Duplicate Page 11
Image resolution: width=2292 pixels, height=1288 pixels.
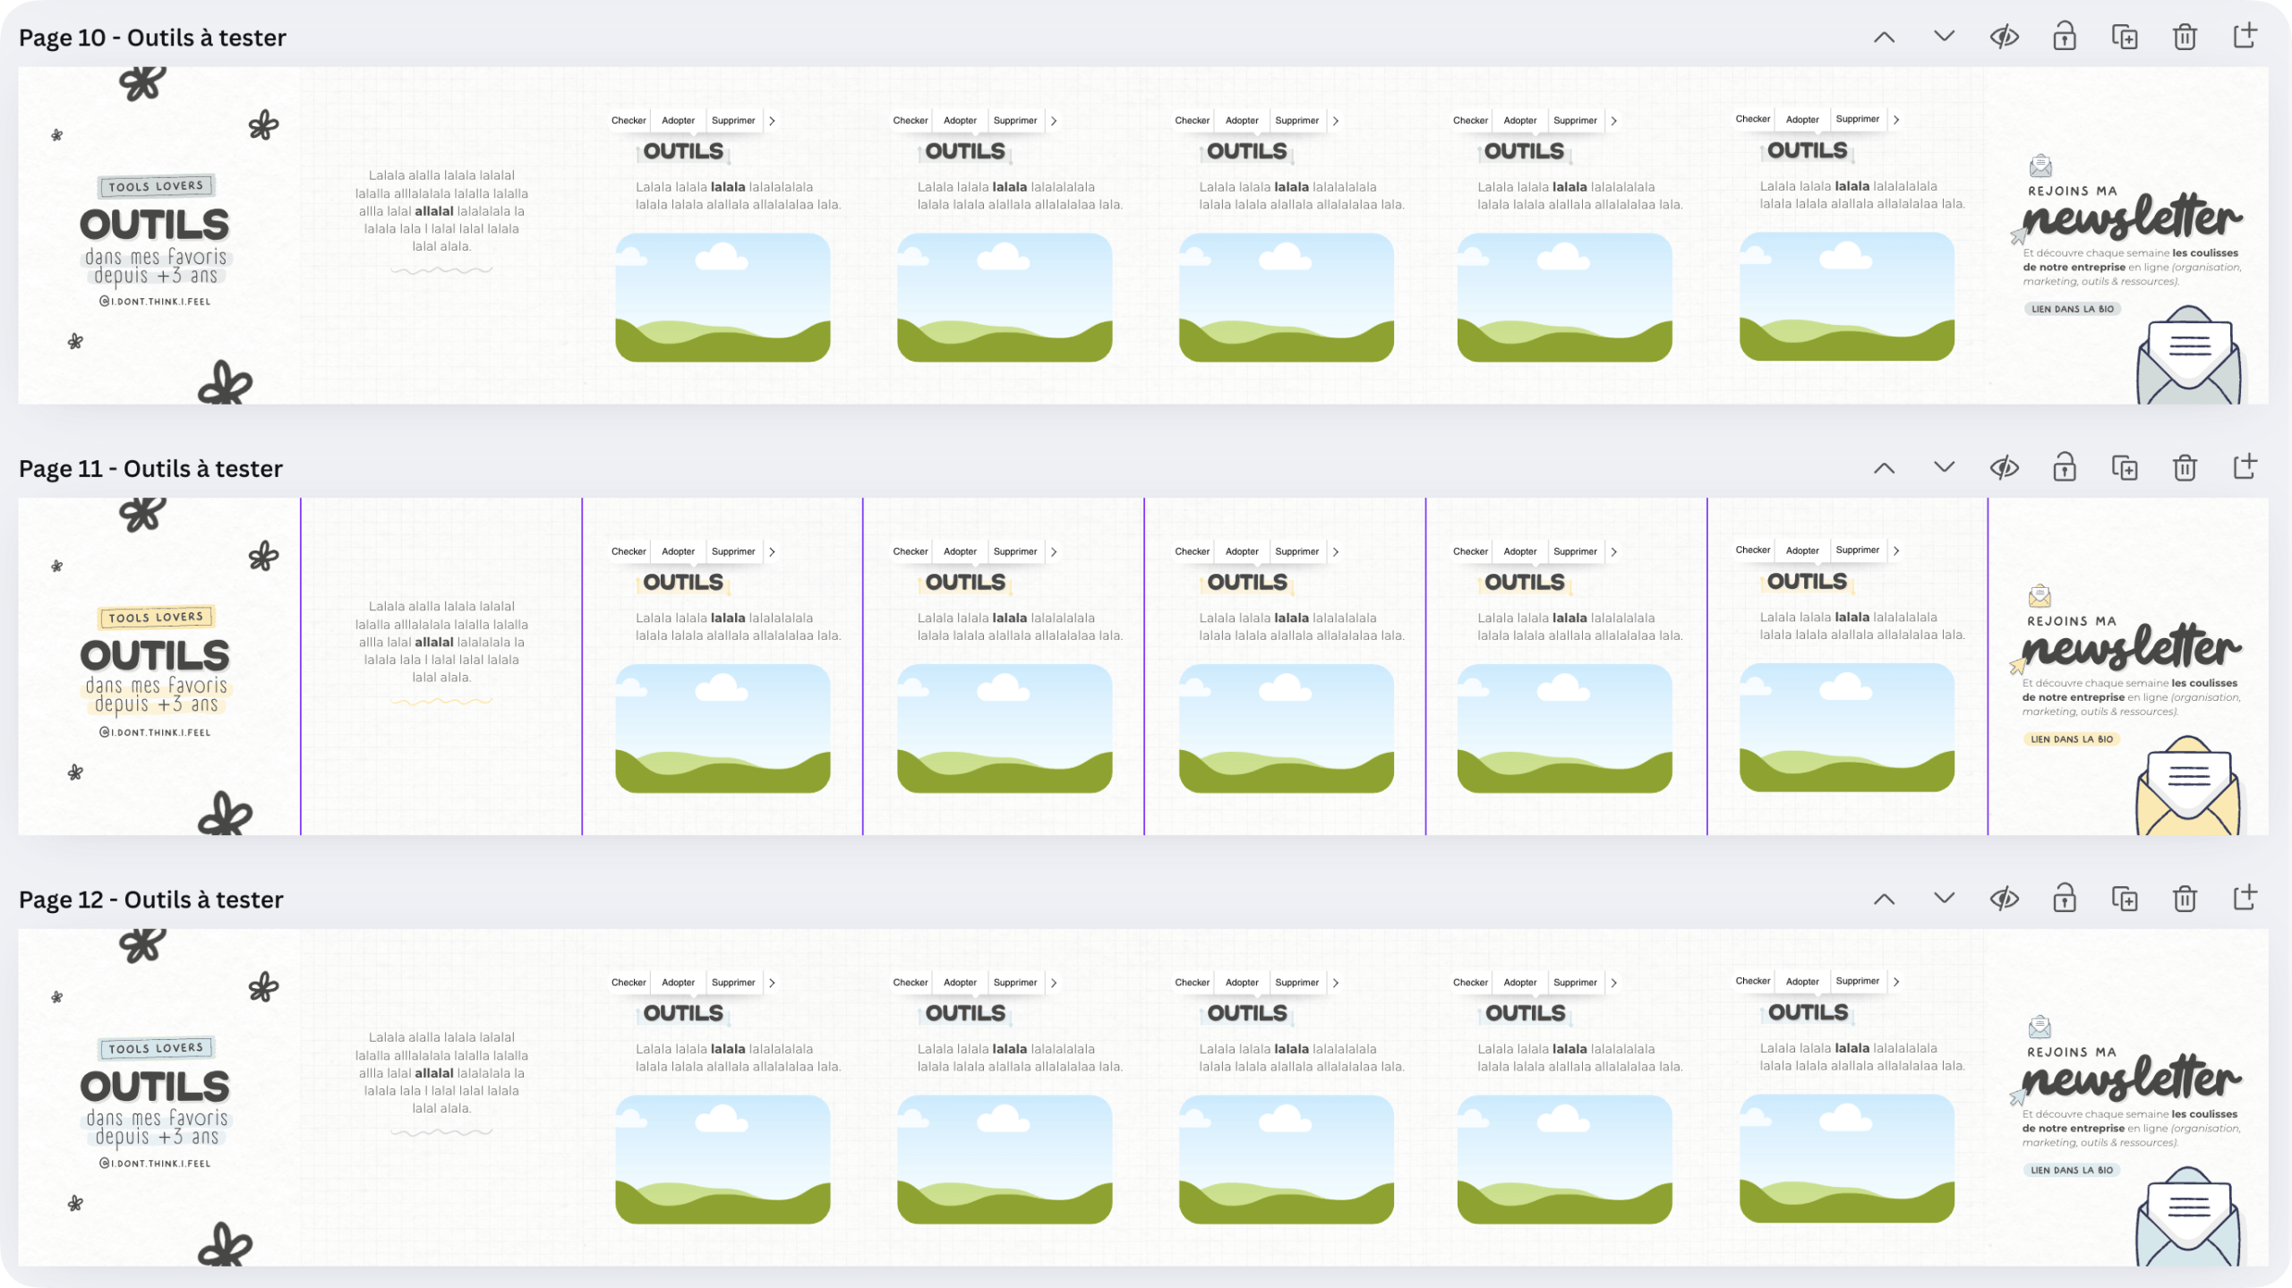2124,467
